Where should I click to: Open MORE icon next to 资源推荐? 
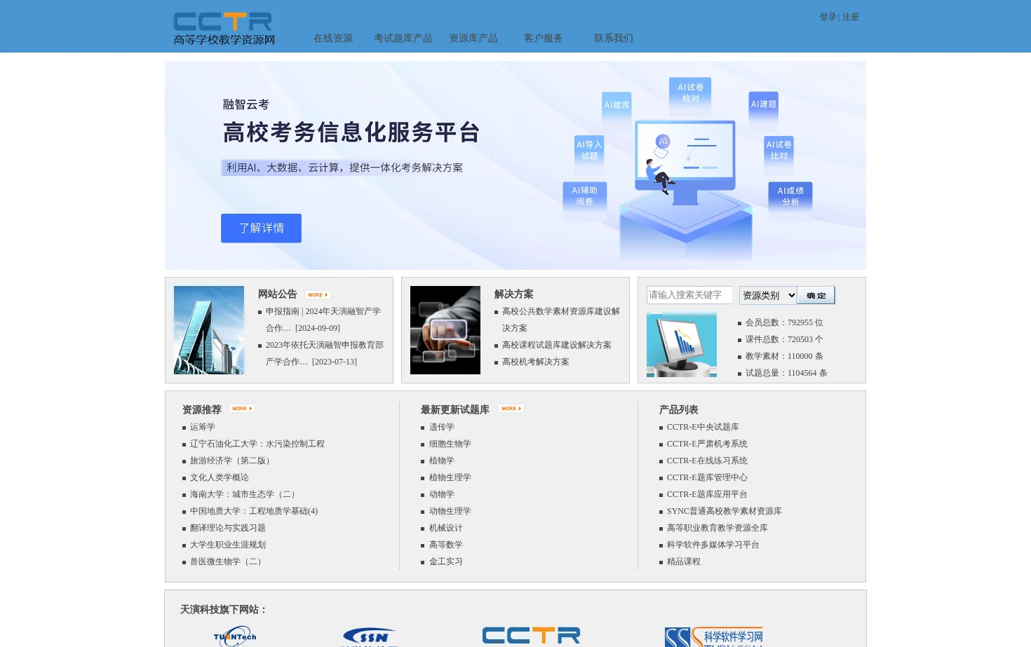242,409
